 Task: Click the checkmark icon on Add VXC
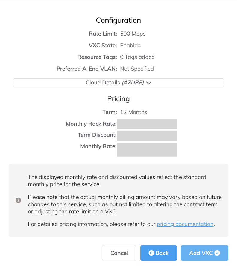(x=217, y=253)
